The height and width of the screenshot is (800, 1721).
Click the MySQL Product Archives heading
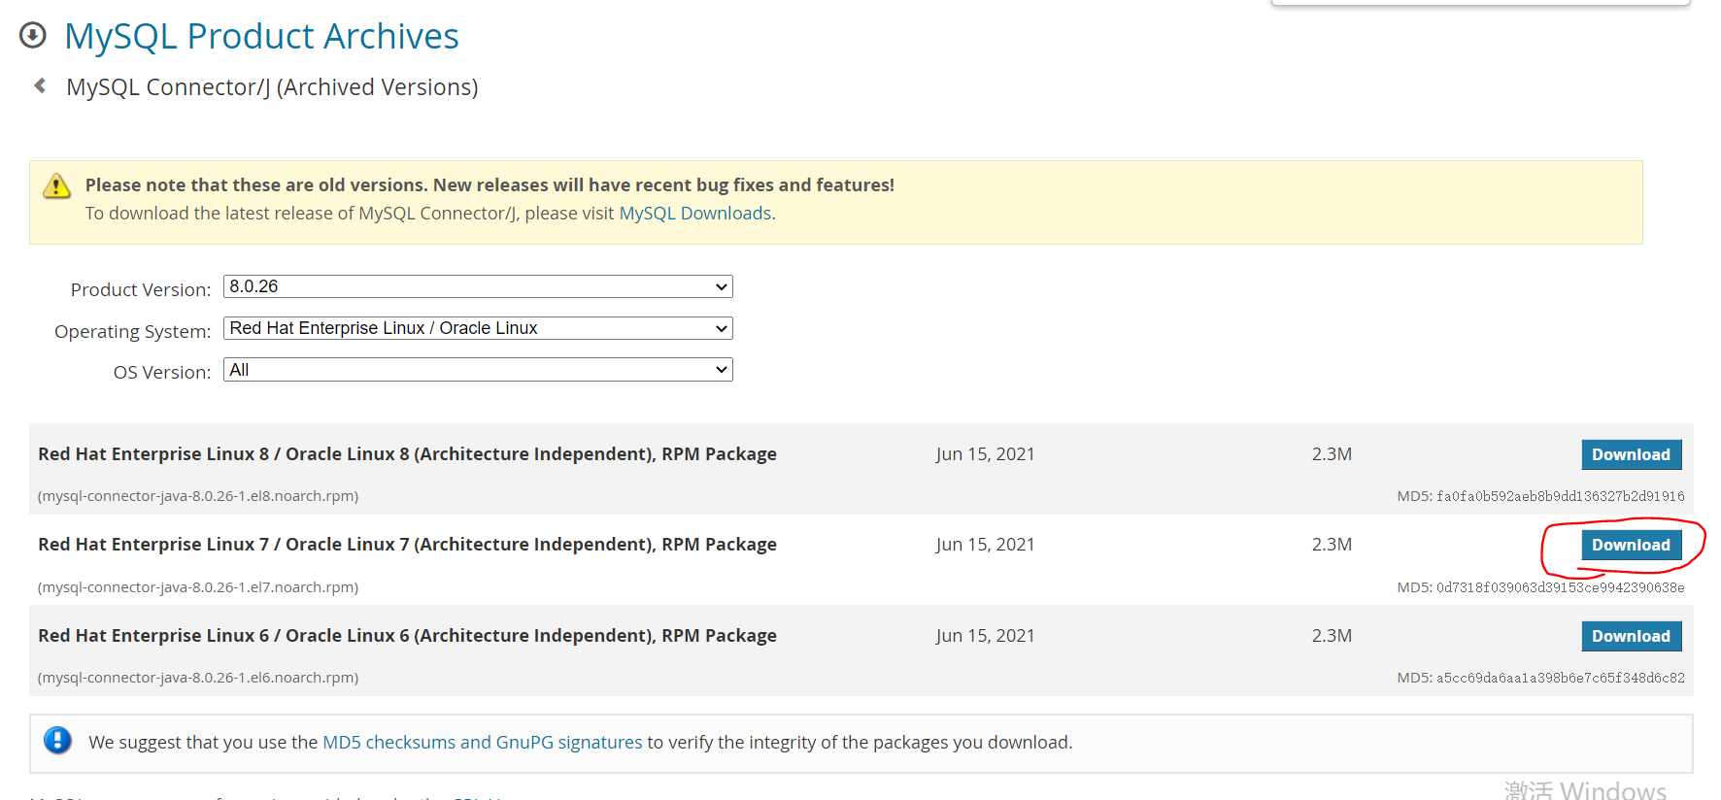[x=261, y=36]
